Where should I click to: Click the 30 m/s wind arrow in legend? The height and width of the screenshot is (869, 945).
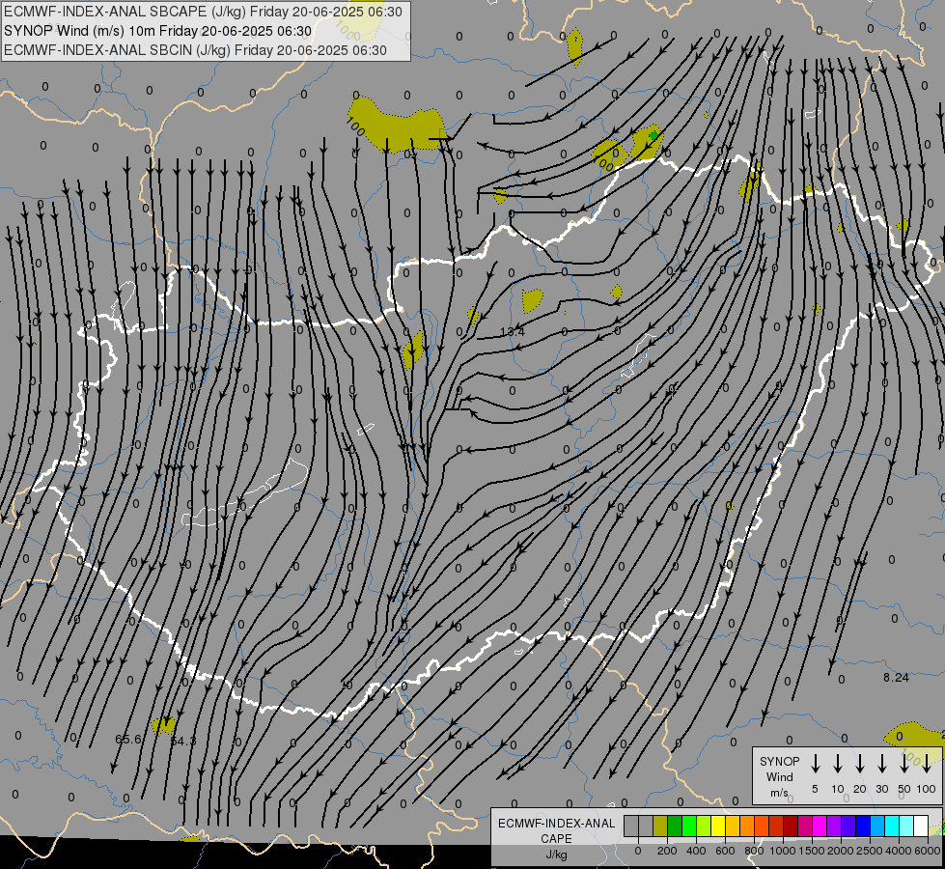881,764
